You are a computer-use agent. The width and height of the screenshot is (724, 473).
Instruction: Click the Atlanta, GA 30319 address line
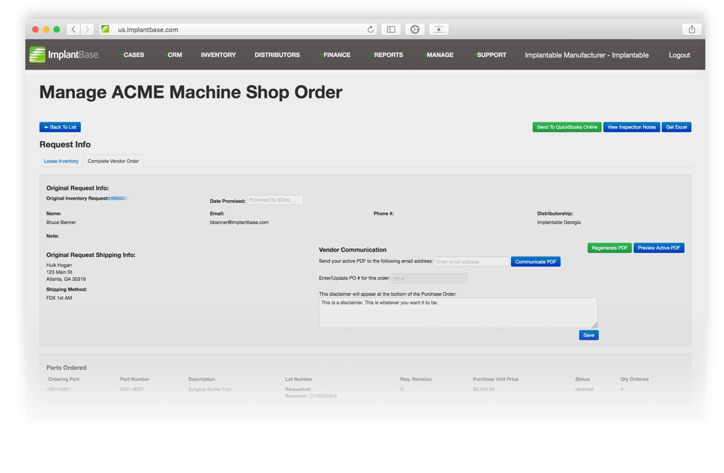66,279
